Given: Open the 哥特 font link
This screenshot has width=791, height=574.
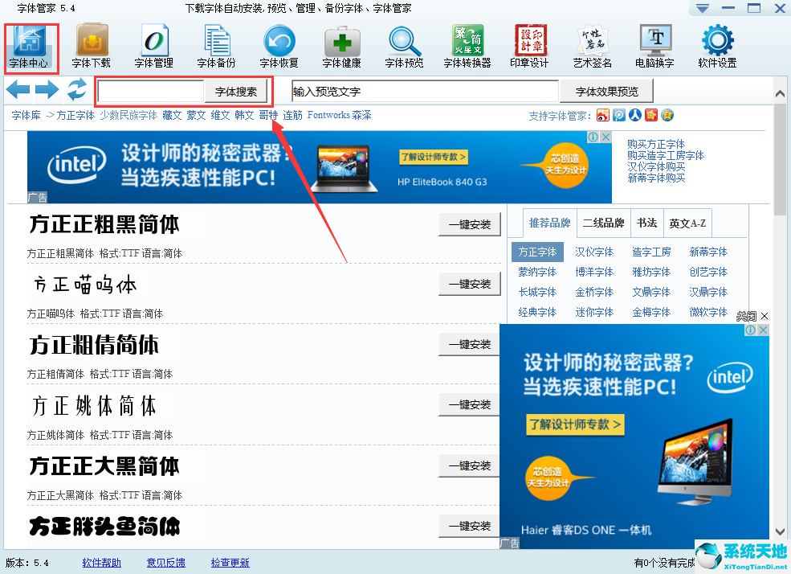Looking at the screenshot, I should (268, 115).
